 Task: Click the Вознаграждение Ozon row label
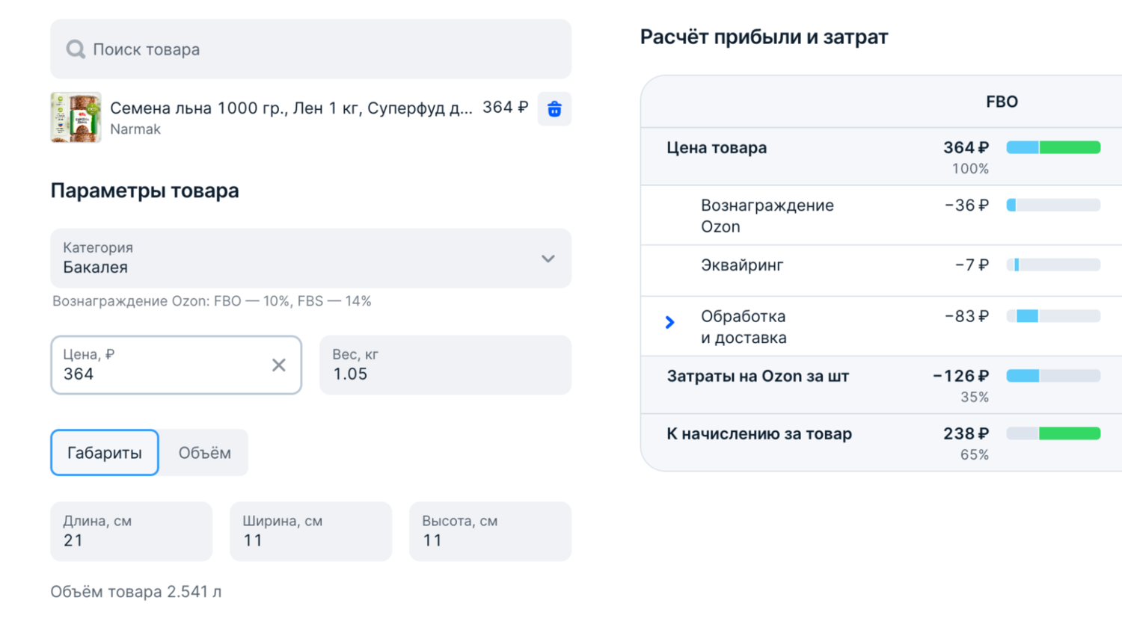click(x=767, y=216)
